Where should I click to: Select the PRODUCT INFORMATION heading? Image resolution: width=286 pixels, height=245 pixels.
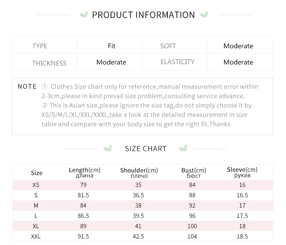143,15
